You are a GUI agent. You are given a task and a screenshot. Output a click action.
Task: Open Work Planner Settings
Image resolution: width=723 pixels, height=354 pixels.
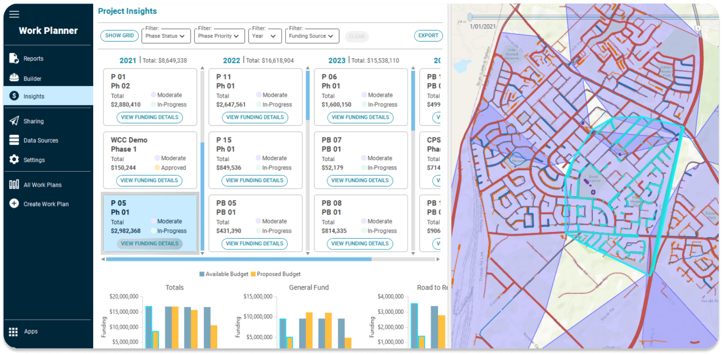click(x=34, y=160)
